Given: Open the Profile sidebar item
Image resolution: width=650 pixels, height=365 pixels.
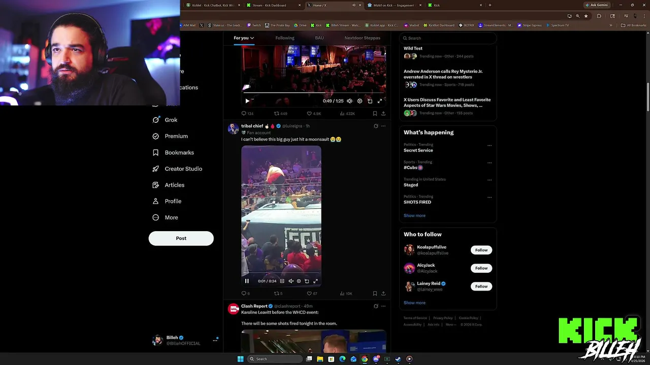Looking at the screenshot, I should [x=167, y=201].
